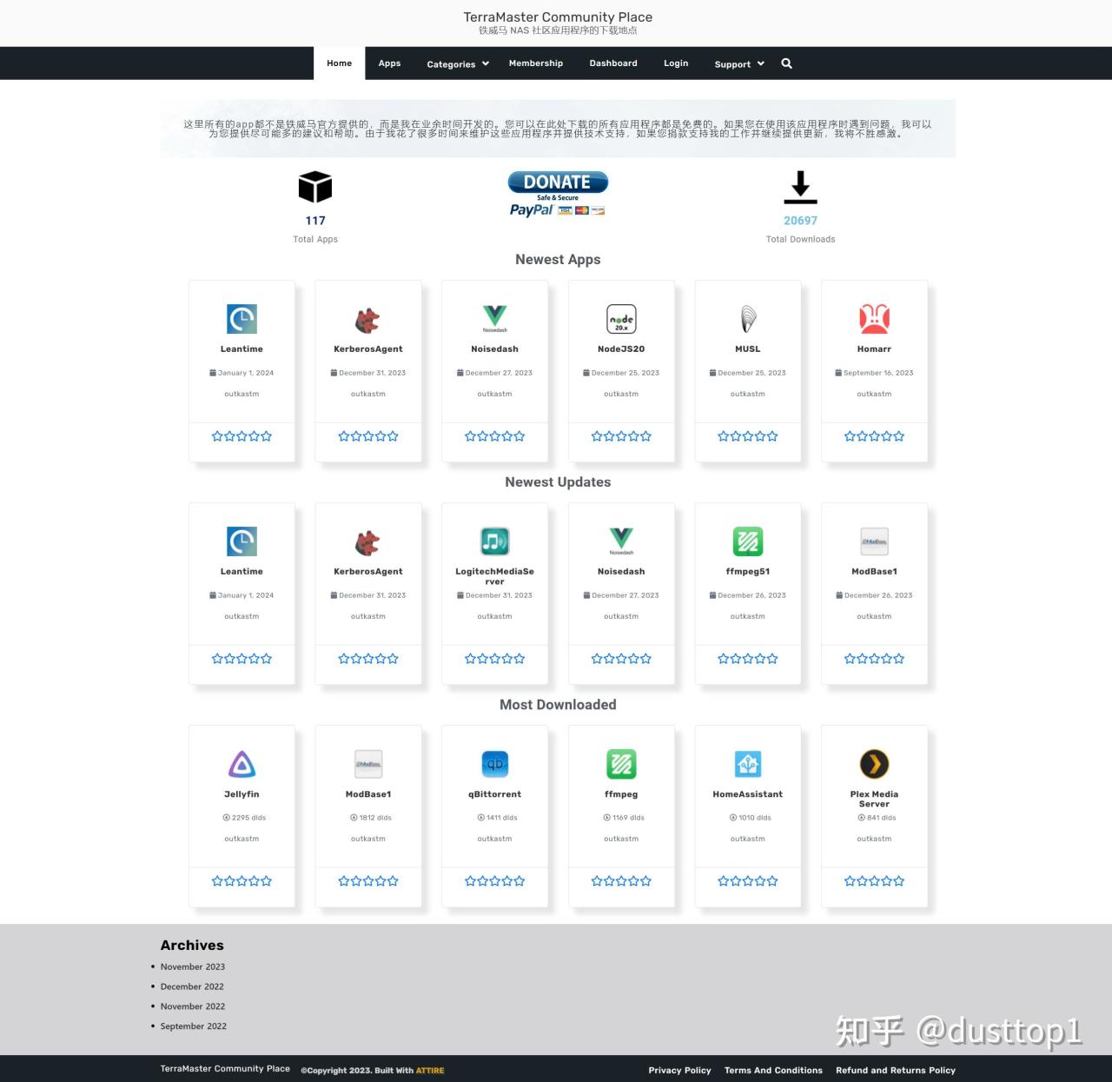Open the Dashboard menu item
The height and width of the screenshot is (1082, 1112).
coord(613,63)
